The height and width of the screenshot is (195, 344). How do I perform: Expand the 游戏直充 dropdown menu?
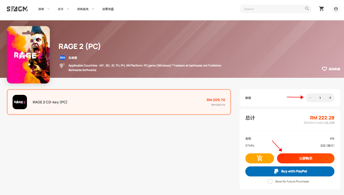[86, 9]
